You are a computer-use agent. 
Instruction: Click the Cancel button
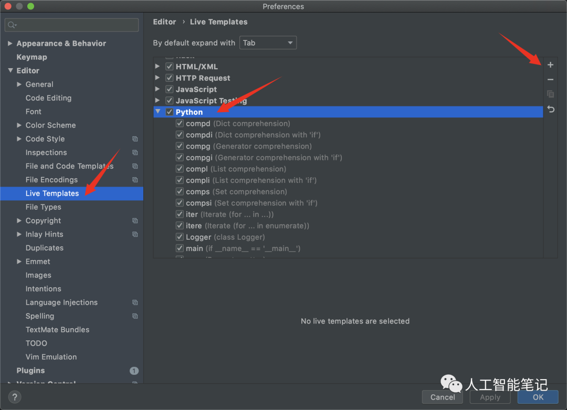tap(443, 397)
